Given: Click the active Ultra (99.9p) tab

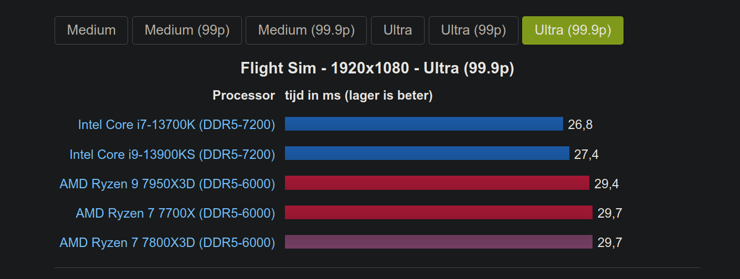Looking at the screenshot, I should click(573, 30).
